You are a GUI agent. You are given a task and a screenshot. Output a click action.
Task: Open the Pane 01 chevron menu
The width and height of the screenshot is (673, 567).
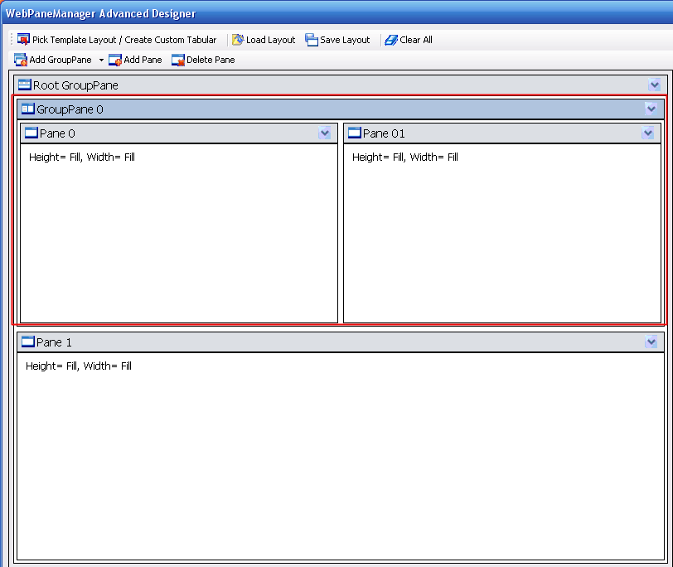pyautogui.click(x=647, y=133)
